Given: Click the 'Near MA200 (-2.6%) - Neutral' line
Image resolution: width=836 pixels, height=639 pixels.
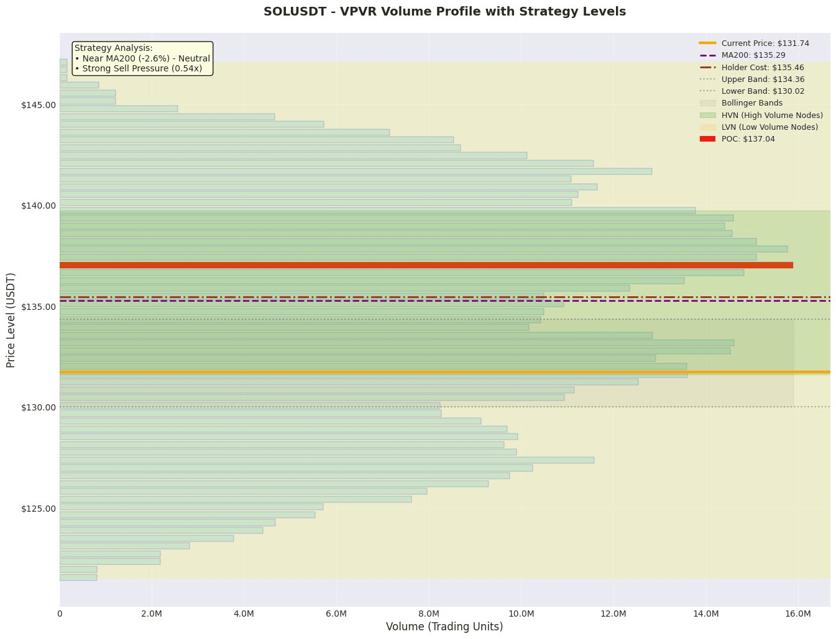Looking at the screenshot, I should pyautogui.click(x=142, y=58).
